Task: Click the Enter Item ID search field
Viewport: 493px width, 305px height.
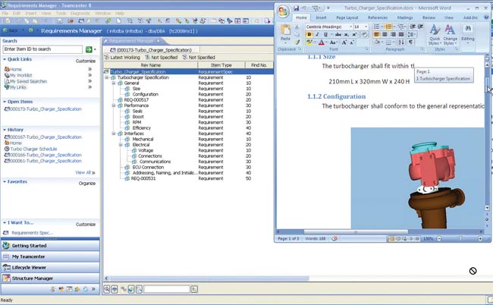Action: [x=42, y=49]
